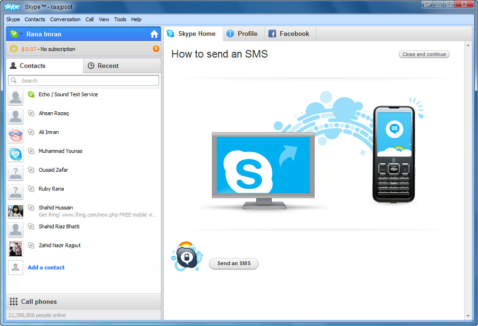Click the $0.07 credit balance
Viewport: 478px width, 326px height.
point(29,49)
